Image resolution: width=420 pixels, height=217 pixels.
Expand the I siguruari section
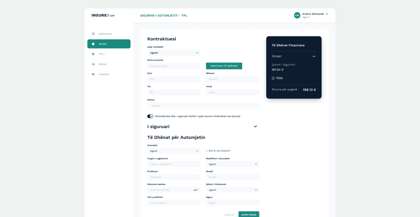pyautogui.click(x=255, y=127)
